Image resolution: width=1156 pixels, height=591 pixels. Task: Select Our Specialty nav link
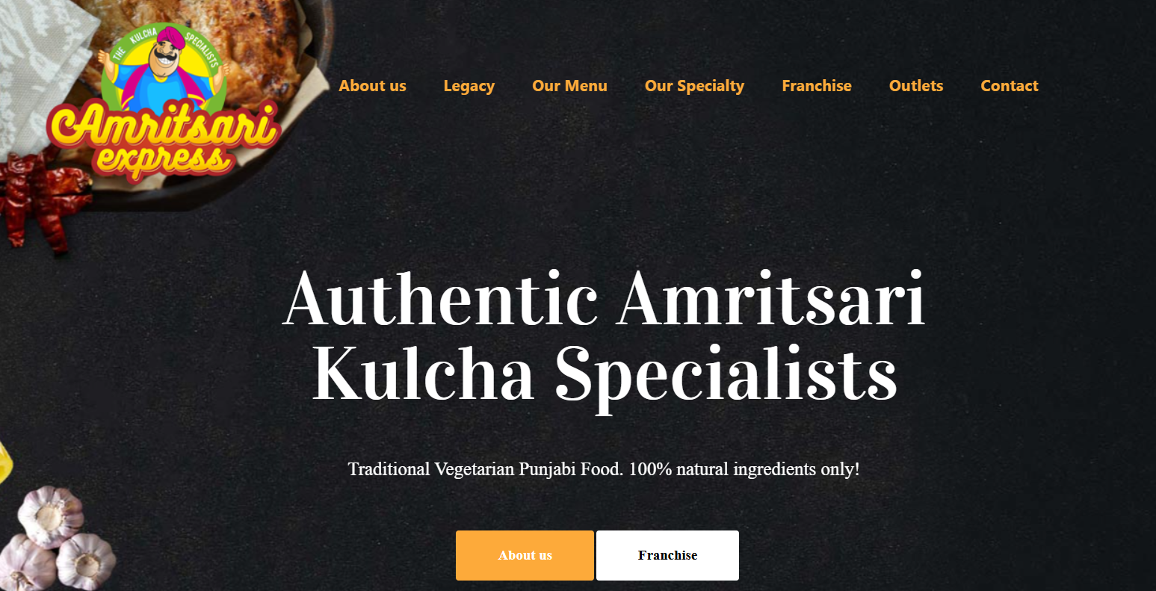(x=694, y=86)
